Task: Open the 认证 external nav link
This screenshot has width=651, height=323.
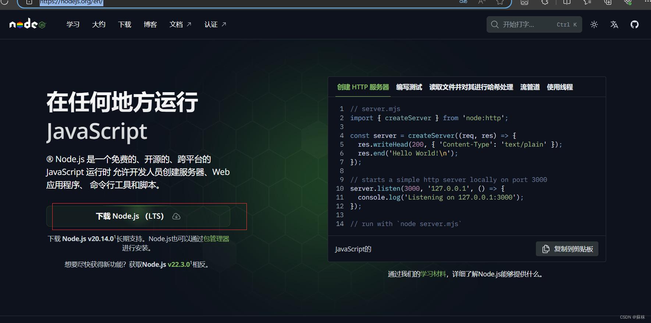Action: tap(215, 24)
